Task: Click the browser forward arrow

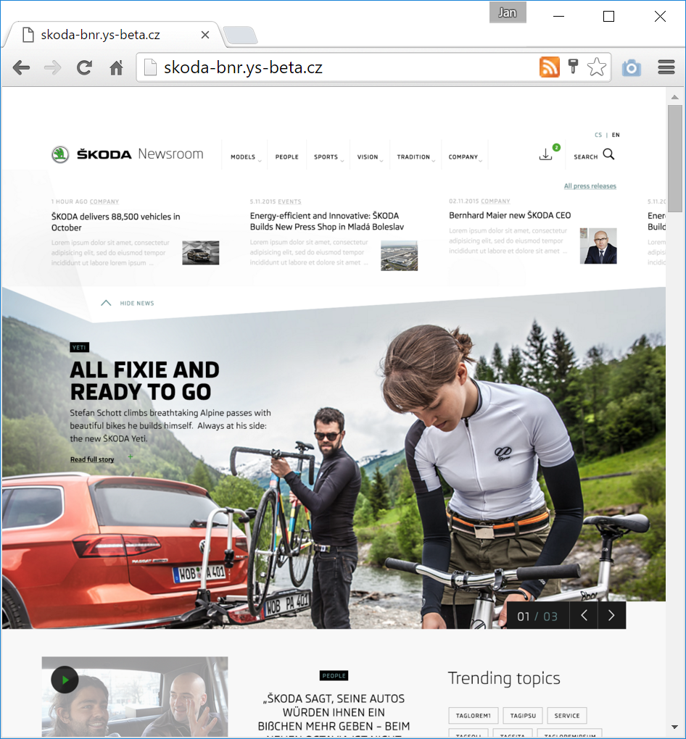Action: click(x=52, y=68)
